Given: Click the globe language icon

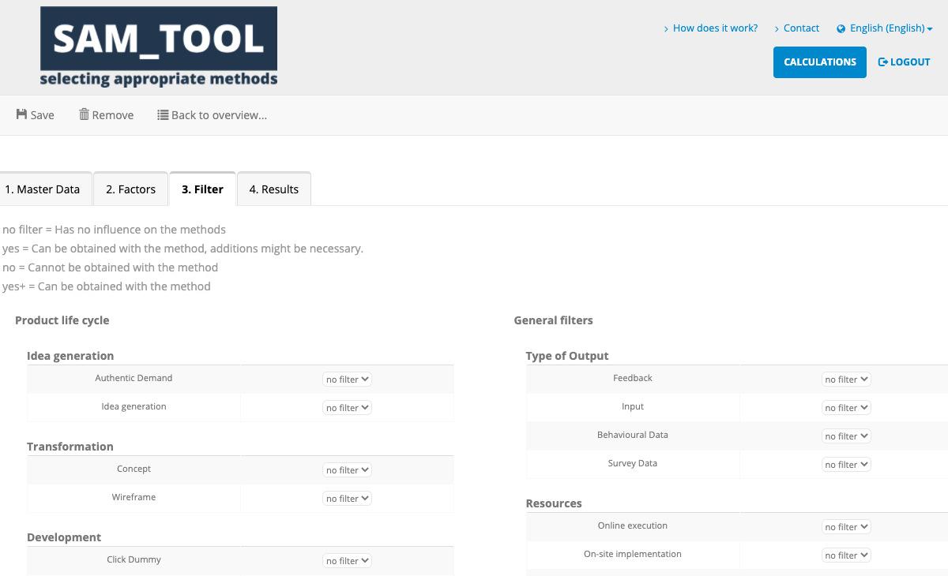Looking at the screenshot, I should 841,28.
